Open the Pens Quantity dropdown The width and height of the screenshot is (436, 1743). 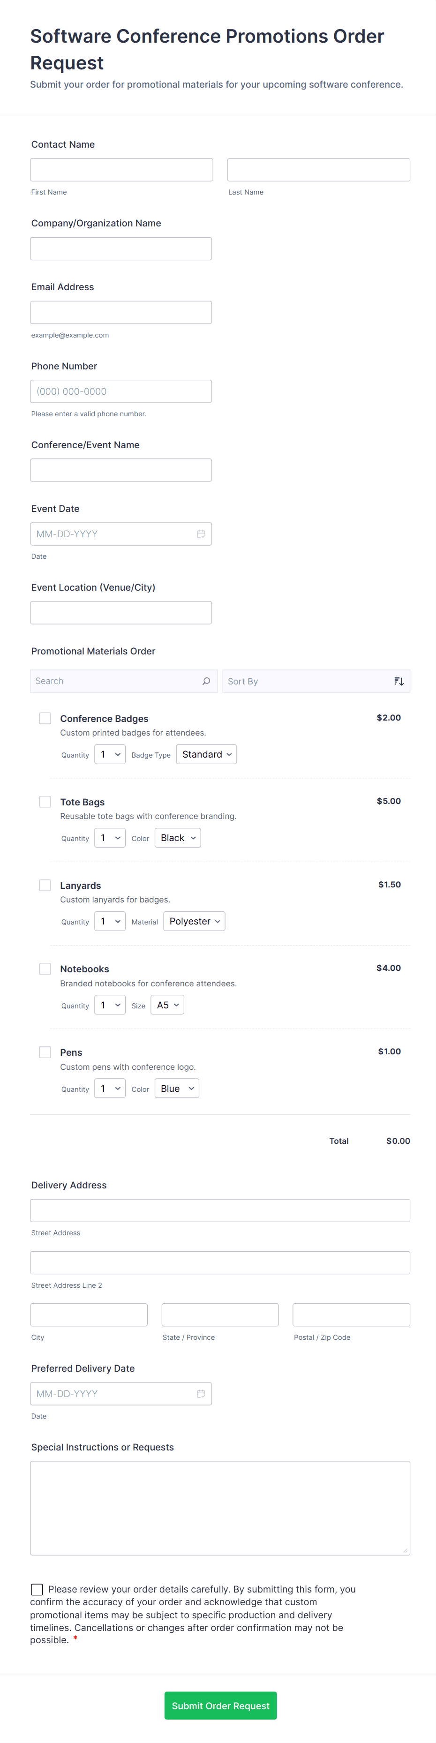pyautogui.click(x=110, y=1089)
